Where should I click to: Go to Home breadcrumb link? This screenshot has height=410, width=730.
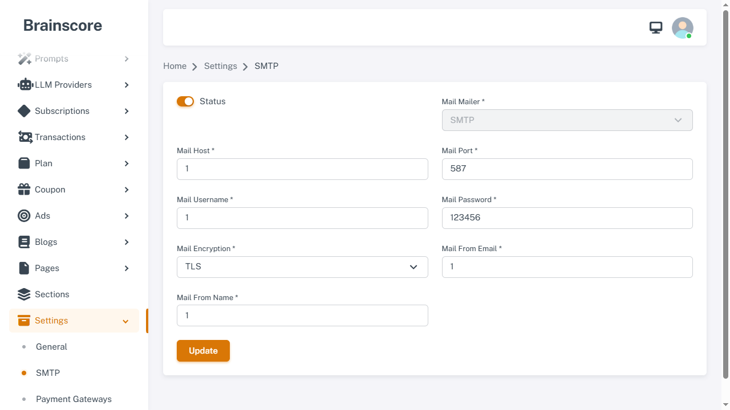pyautogui.click(x=175, y=66)
